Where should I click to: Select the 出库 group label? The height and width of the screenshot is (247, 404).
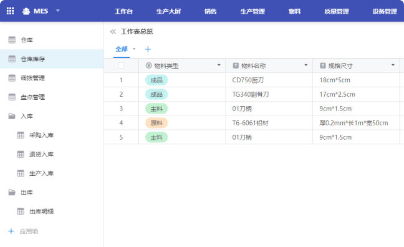point(27,193)
